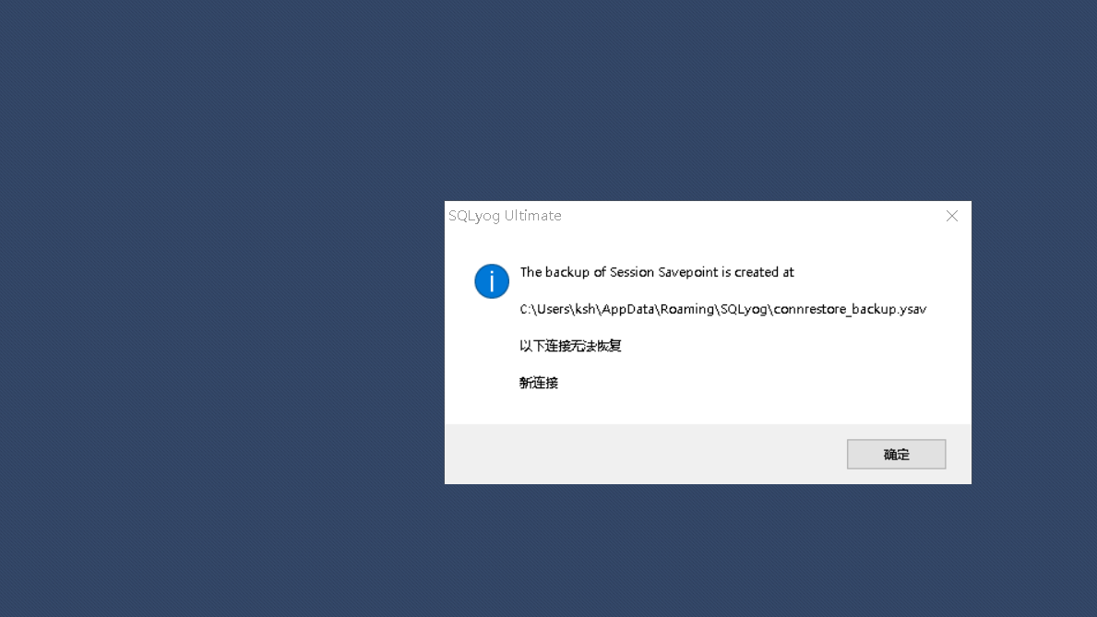Screen dimensions: 1097x617
Task: Click the 以下连接无法恢复 message line
Action: (570, 346)
